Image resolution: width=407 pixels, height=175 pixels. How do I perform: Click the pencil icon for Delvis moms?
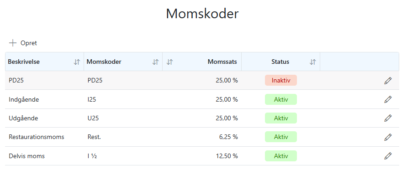pos(388,156)
